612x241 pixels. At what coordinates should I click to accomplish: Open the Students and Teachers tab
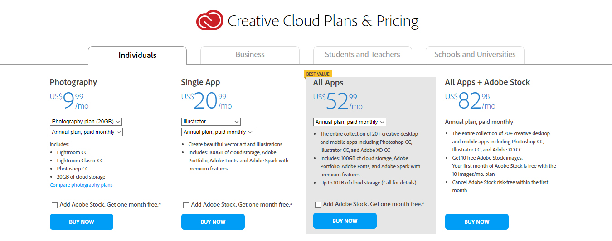pyautogui.click(x=362, y=55)
